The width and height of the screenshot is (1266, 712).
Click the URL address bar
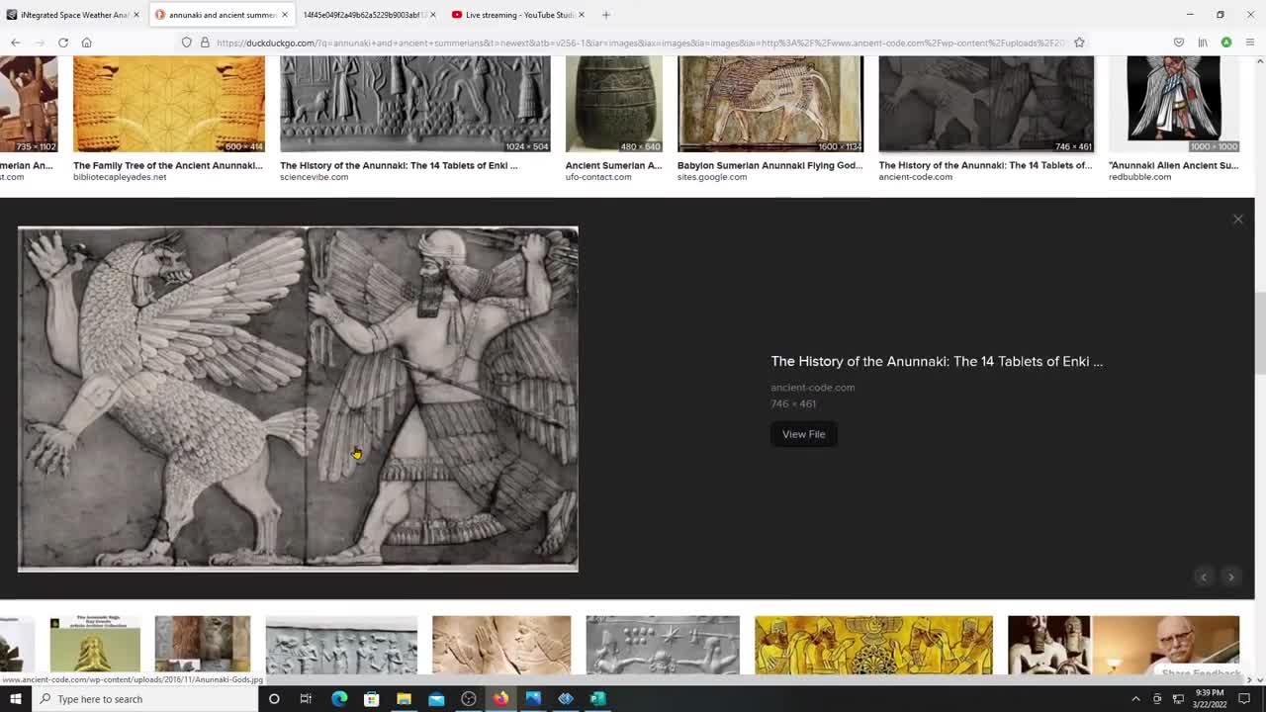[638, 43]
